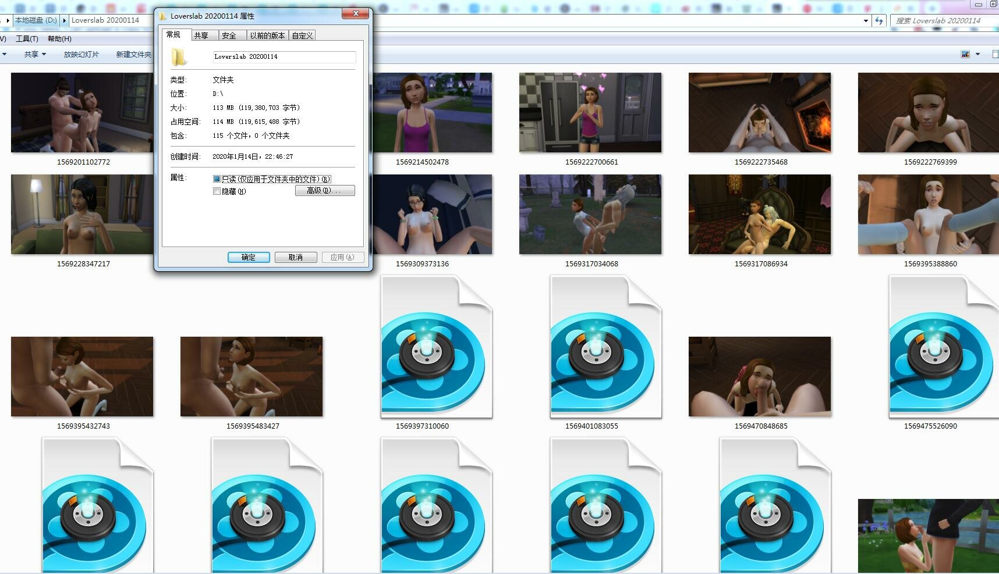Select the 本地磁盘 (D:) breadcrumb
The width and height of the screenshot is (999, 574).
[x=36, y=20]
